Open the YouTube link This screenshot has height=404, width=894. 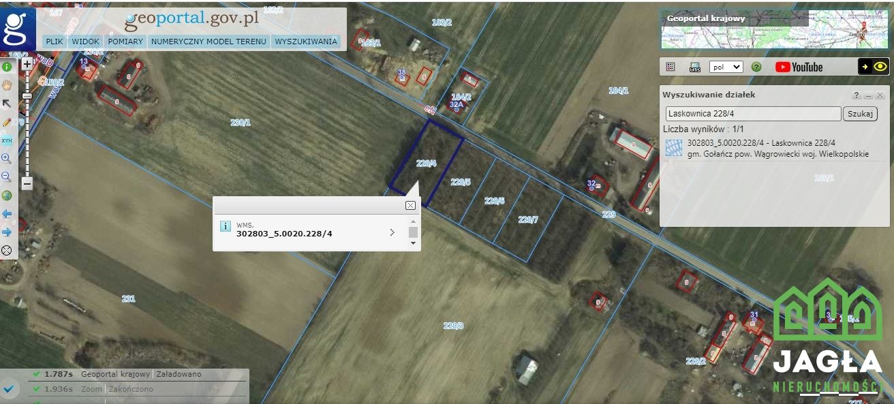point(799,67)
